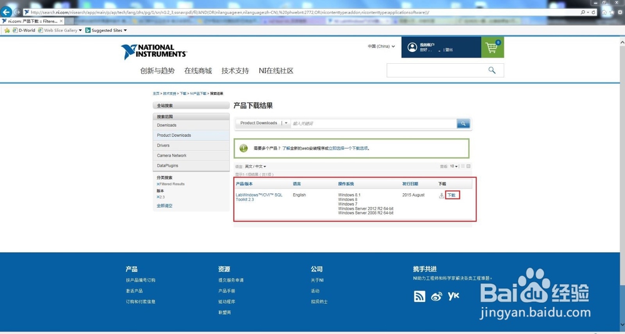Select Downloads in the search scope list
Image resolution: width=625 pixels, height=334 pixels.
click(x=191, y=125)
